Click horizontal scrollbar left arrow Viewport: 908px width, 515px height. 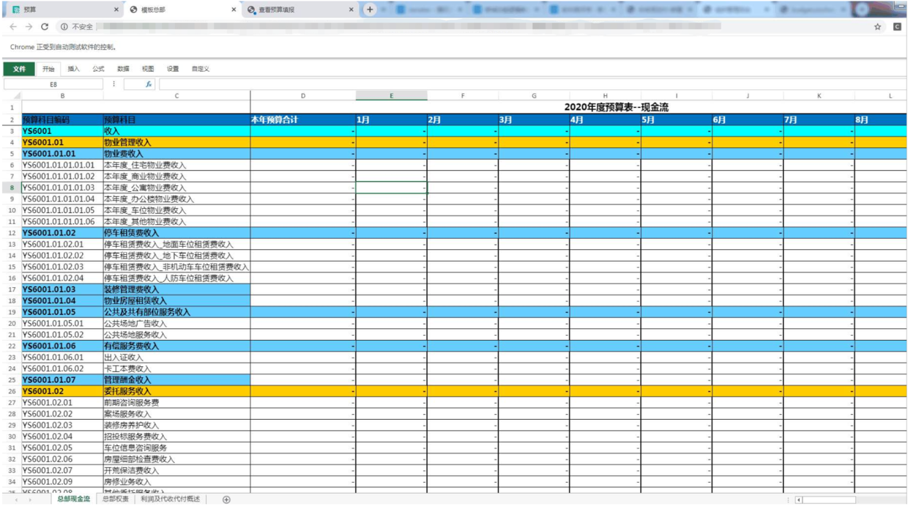(799, 500)
